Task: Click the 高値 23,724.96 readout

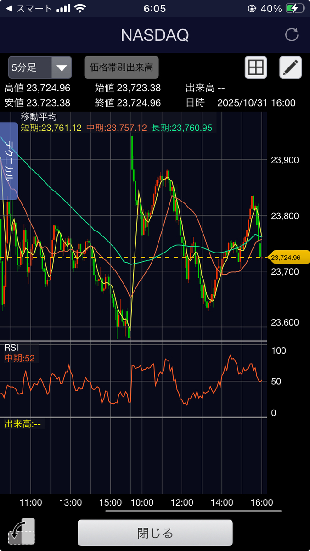Action: 37,88
